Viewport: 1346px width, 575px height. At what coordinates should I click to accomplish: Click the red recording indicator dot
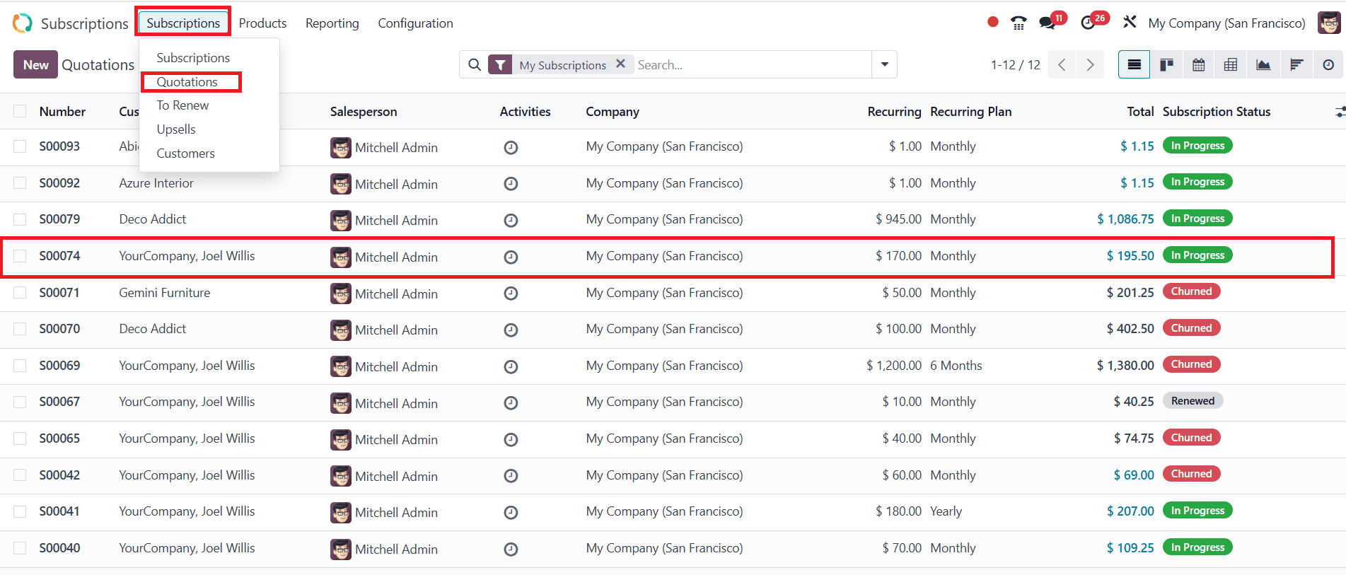point(993,22)
